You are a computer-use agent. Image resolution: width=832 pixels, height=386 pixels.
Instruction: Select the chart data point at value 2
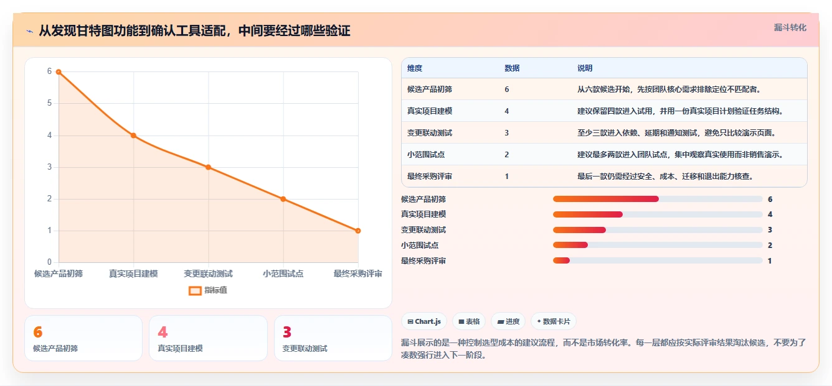coord(283,199)
